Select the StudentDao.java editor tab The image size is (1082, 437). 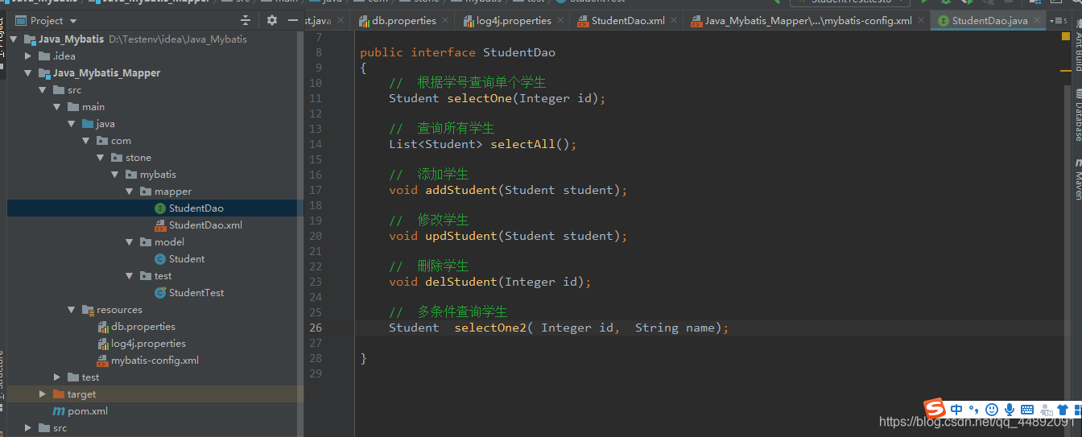click(x=989, y=21)
